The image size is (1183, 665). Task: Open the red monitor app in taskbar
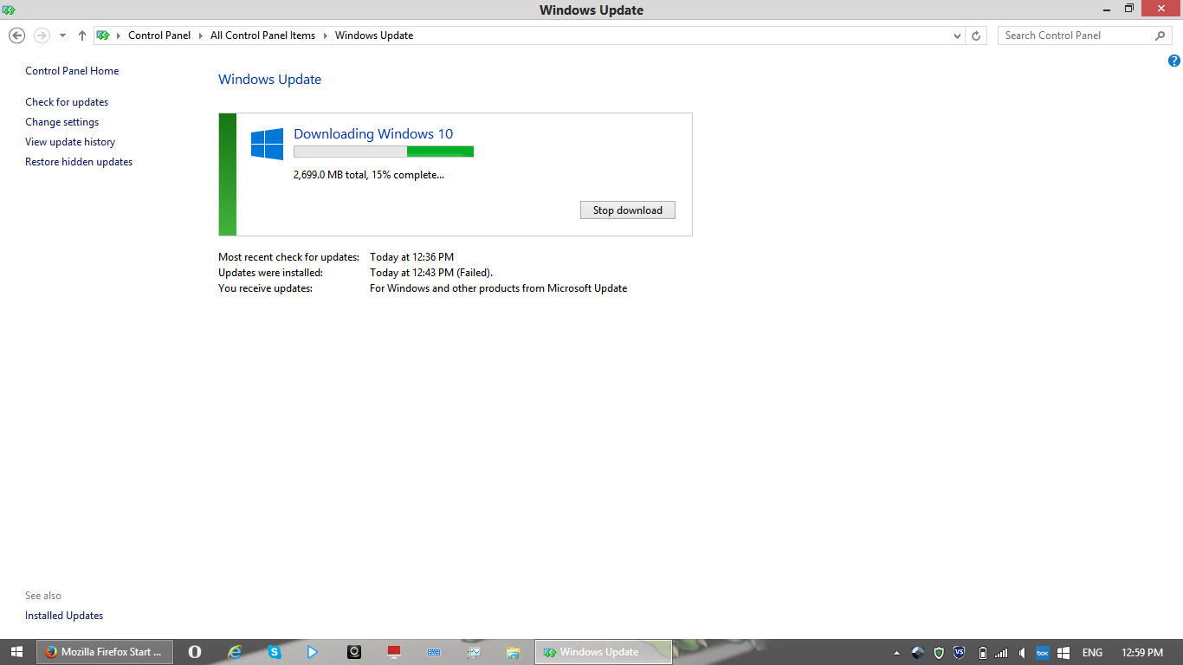click(x=394, y=652)
